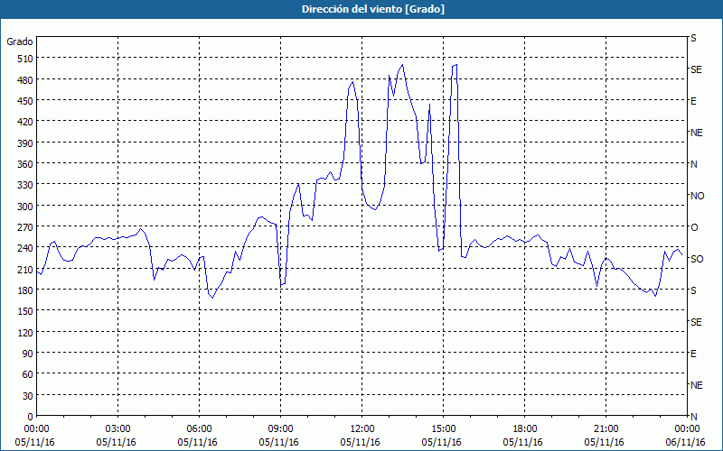Click the 'SE' compass label at 120 degrees
The width and height of the screenshot is (723, 451).
tap(696, 322)
